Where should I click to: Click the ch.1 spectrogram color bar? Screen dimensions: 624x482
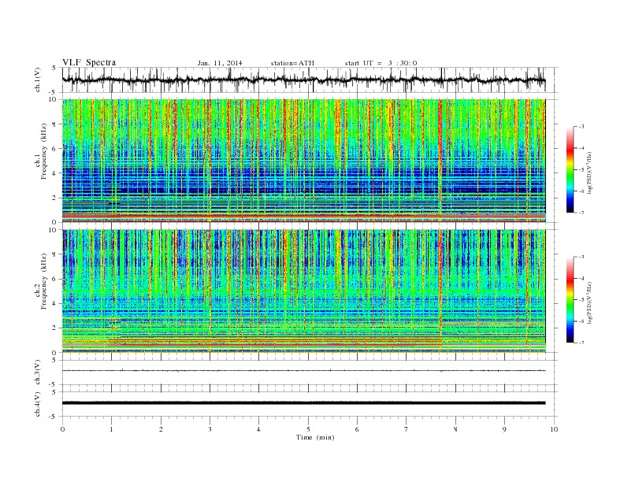click(x=570, y=169)
